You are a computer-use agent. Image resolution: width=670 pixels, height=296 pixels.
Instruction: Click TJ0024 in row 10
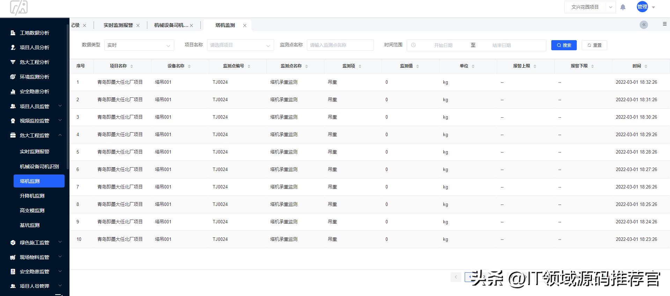coord(220,239)
